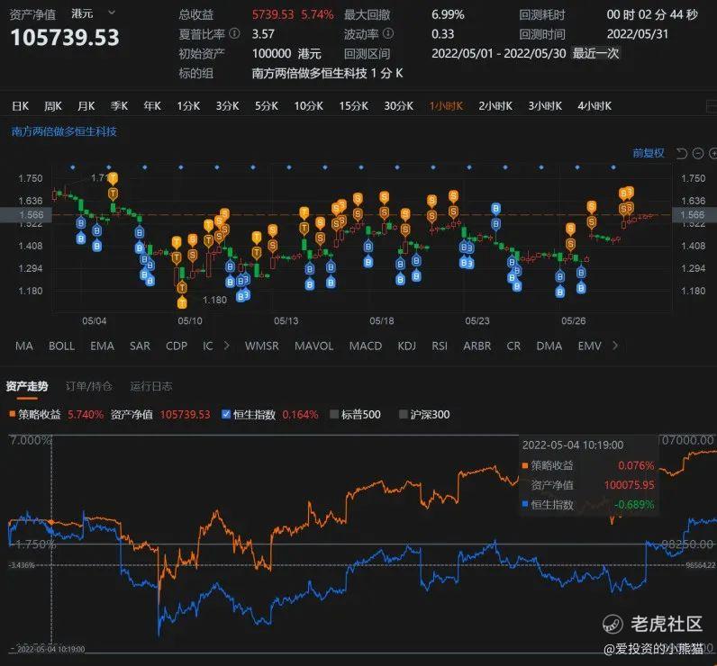This screenshot has width=717, height=666.
Task: Click the tooltip timestamp 2022-05-04 10:19:00
Action: [573, 445]
